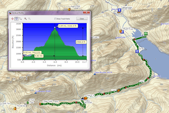The width and height of the screenshot is (169, 113).
Task: Click the tree icon near Old Growth
Action: point(84,104)
